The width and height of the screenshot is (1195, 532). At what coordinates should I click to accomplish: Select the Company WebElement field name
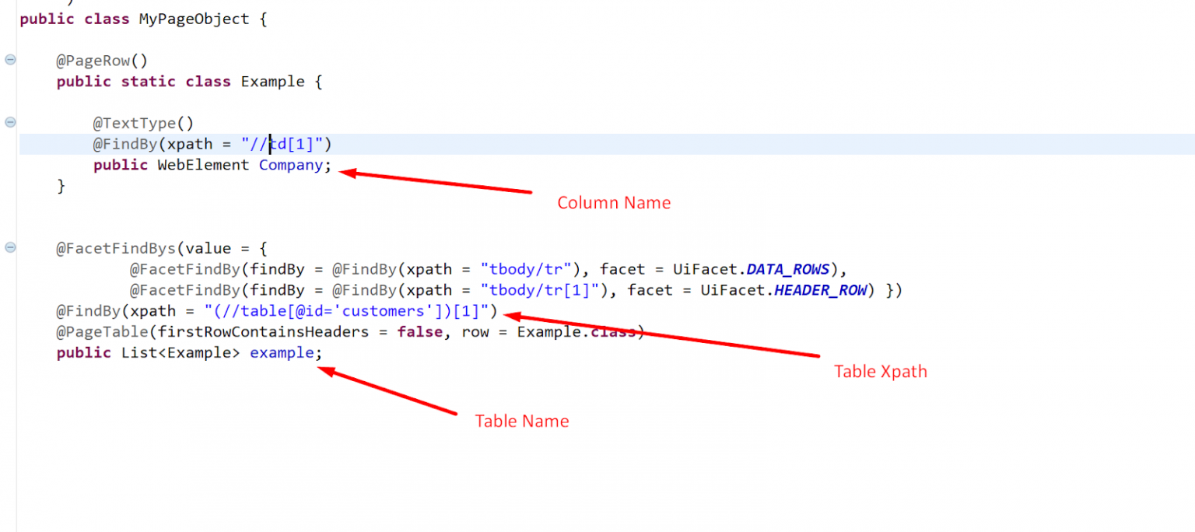click(x=290, y=164)
